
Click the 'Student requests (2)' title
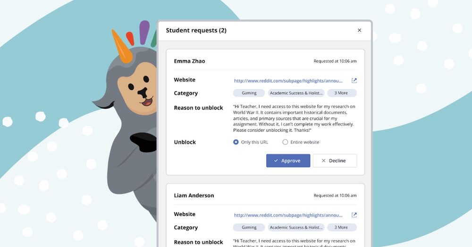click(196, 30)
